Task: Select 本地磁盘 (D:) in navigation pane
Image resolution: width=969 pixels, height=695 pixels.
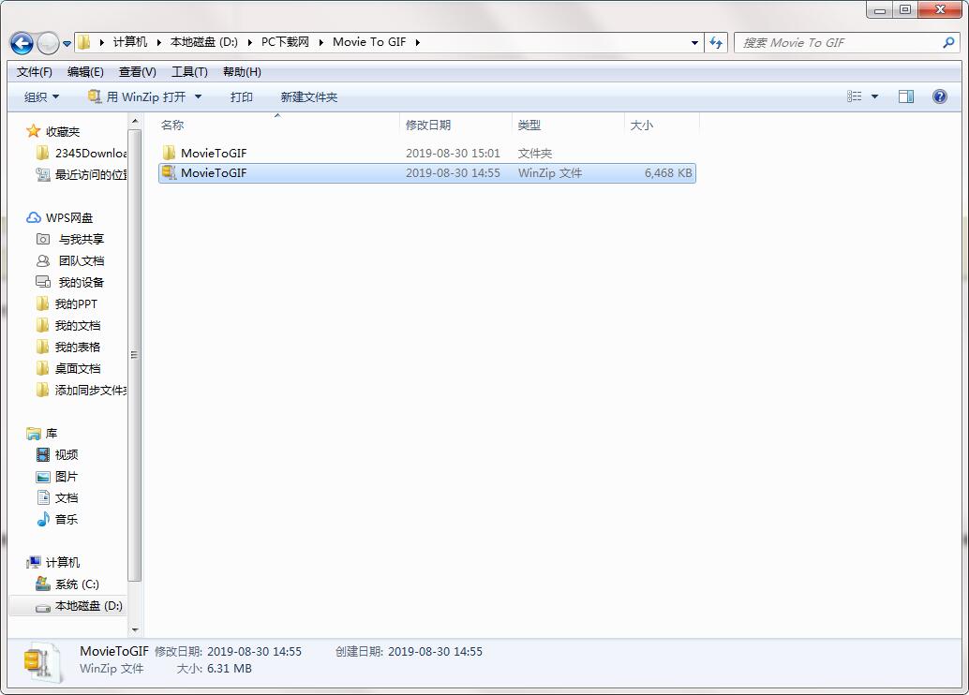Action: click(88, 606)
